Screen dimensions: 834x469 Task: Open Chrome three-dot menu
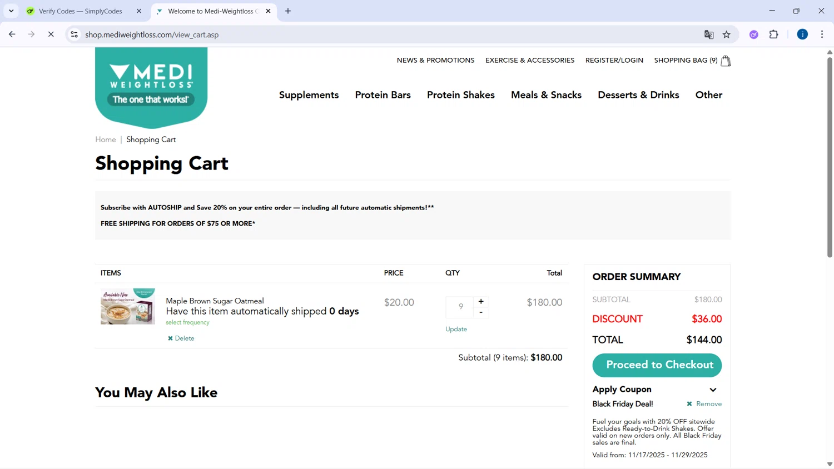(x=822, y=34)
